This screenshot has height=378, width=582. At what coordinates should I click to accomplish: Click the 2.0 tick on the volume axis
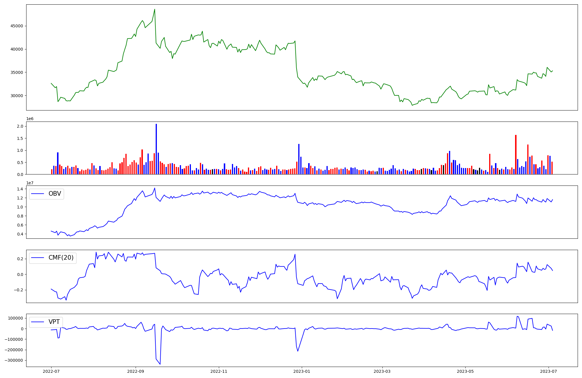click(20, 126)
